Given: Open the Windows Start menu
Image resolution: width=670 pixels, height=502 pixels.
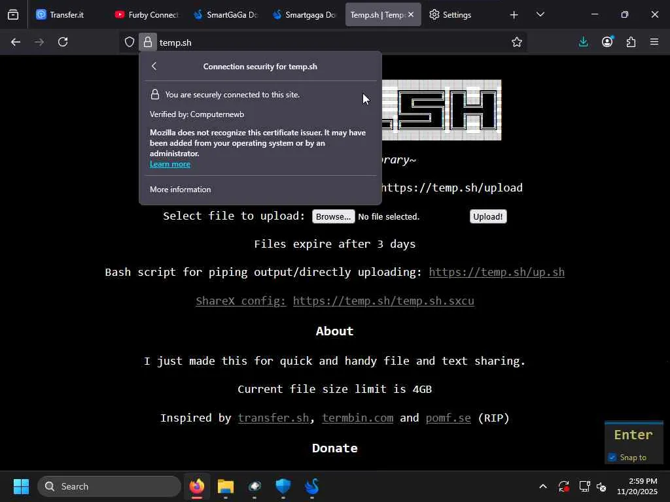Looking at the screenshot, I should [21, 486].
